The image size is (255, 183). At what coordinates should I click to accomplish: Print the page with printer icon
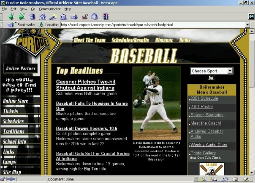click(x=74, y=16)
